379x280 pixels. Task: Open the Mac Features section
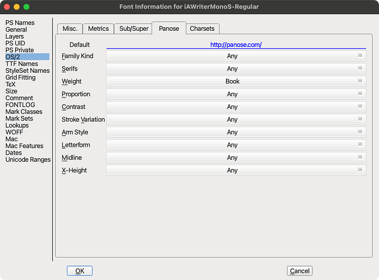point(25,146)
